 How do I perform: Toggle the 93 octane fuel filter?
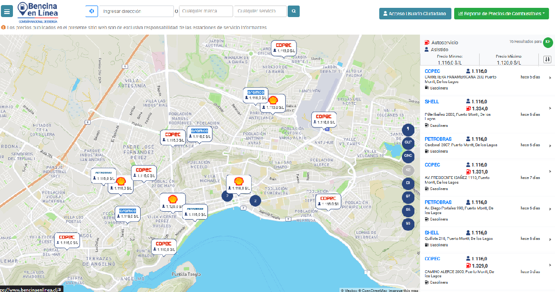tap(408, 224)
